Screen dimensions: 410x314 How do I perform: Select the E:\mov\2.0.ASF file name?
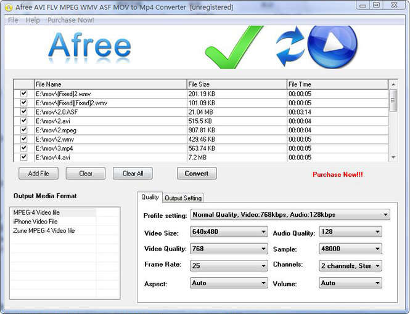57,112
